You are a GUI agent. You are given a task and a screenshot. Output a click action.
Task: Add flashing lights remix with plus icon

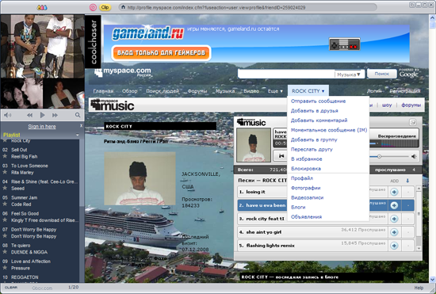[x=394, y=246]
